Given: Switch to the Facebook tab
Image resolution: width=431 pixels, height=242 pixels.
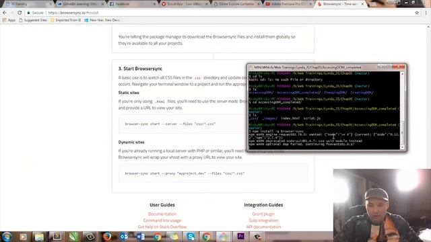Looking at the screenshot, I should pyautogui.click(x=132, y=4).
